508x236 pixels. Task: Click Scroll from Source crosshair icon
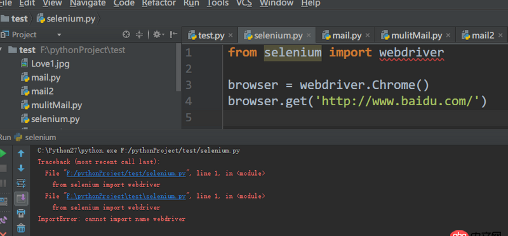[x=126, y=34]
